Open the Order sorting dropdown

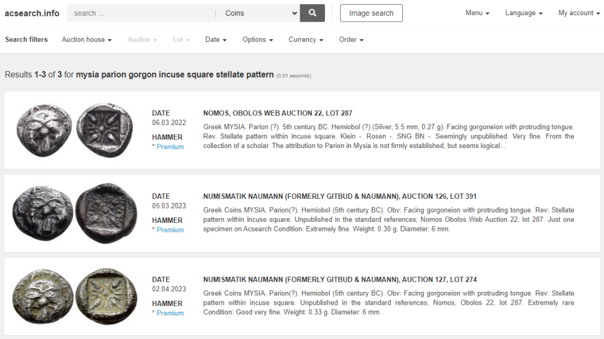coord(351,39)
